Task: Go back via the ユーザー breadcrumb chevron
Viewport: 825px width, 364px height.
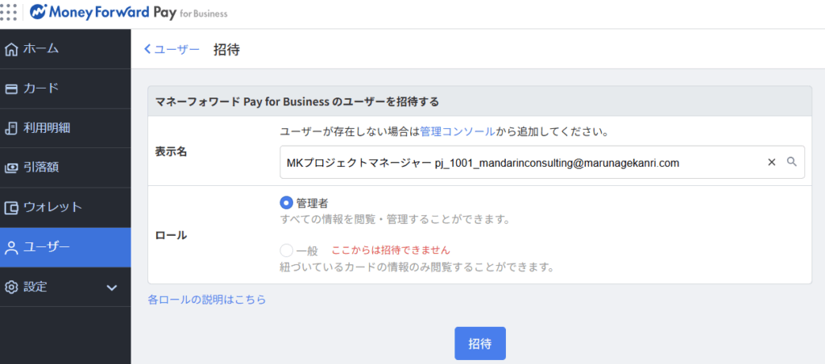Action: 147,50
